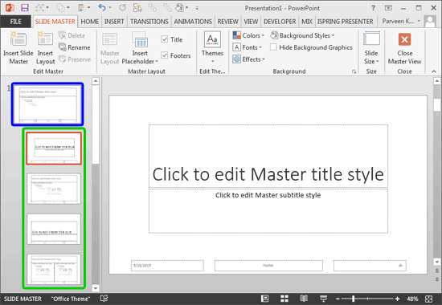Click the Undo arrow icon
The width and height of the screenshot is (442, 305).
tap(102, 7)
